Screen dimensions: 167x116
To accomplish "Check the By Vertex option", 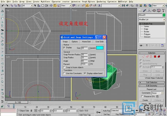I will 141,60.
